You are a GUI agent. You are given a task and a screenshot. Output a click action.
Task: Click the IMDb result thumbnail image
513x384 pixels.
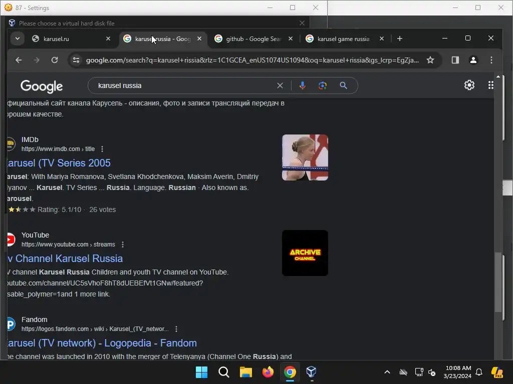(305, 157)
